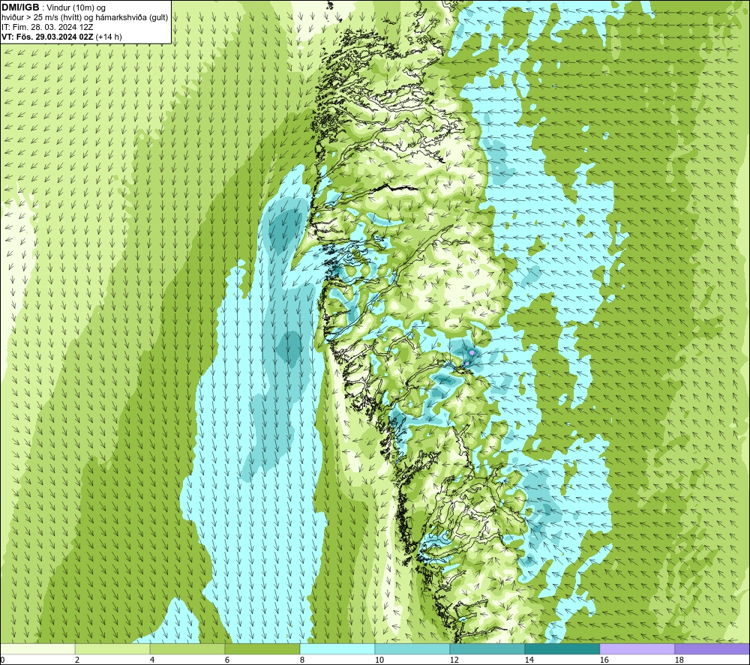The height and width of the screenshot is (665, 750).
Task: Click the 'DMI/IGB' title text
Action: (20, 7)
